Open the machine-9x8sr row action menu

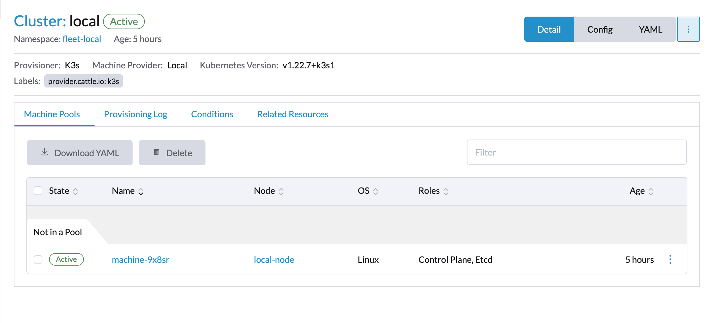pos(670,259)
